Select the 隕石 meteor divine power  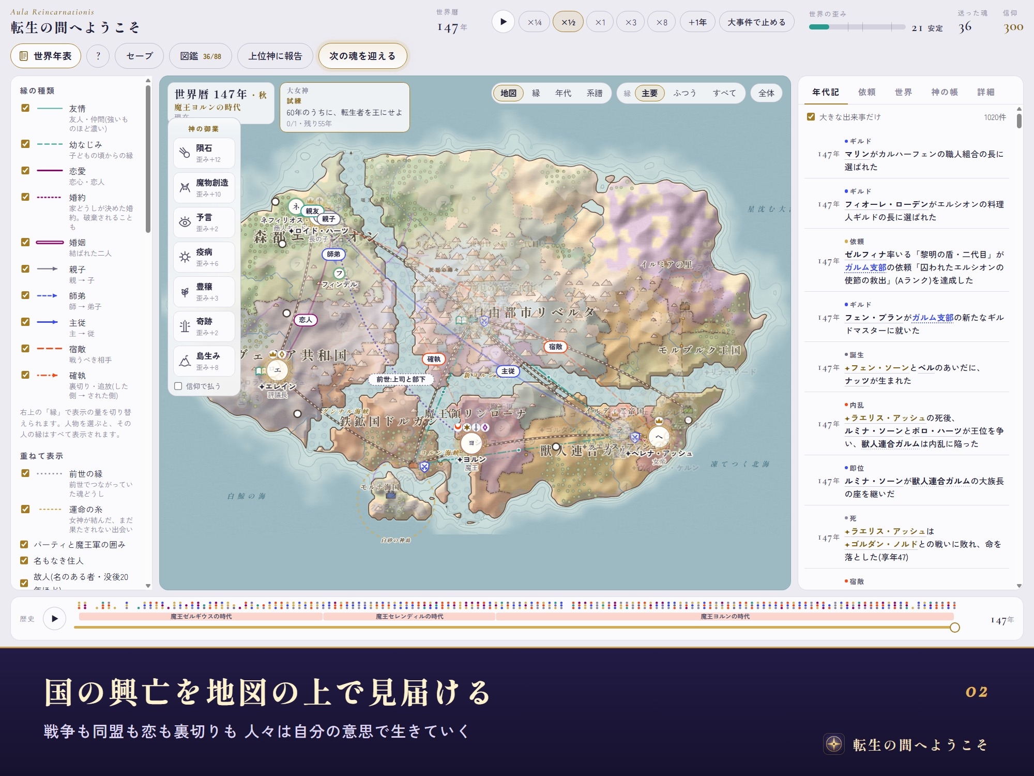pos(204,153)
